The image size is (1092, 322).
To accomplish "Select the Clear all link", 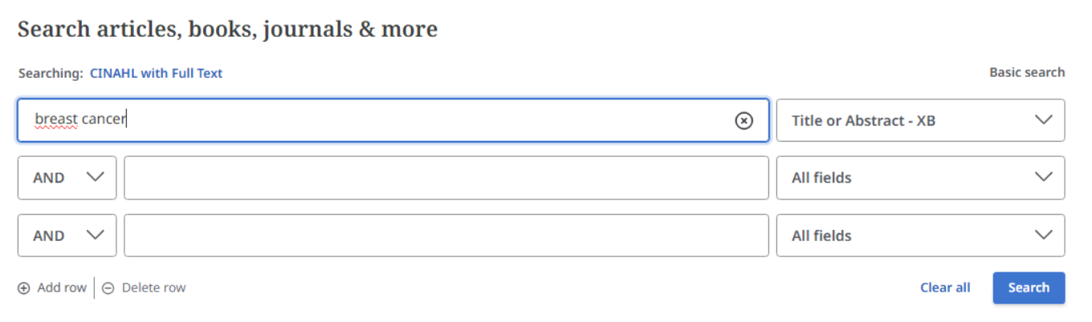I will coord(945,288).
